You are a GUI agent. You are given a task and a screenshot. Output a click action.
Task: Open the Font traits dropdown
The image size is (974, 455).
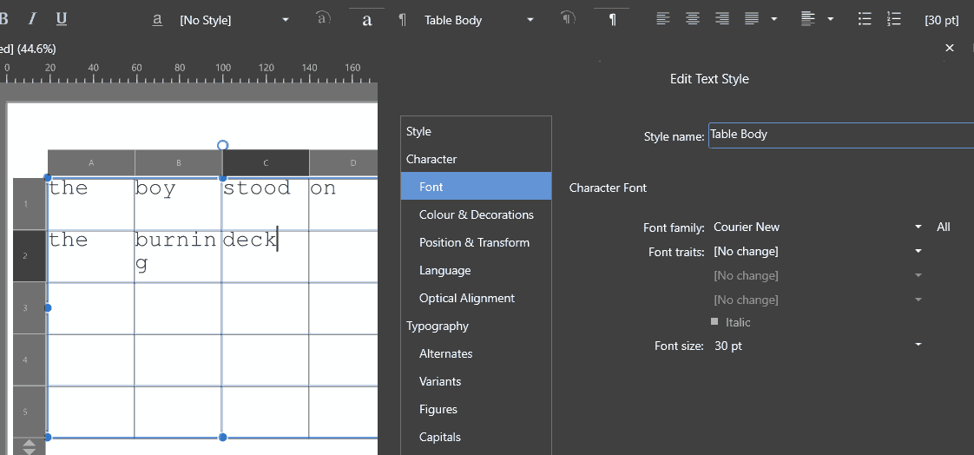[817, 251]
